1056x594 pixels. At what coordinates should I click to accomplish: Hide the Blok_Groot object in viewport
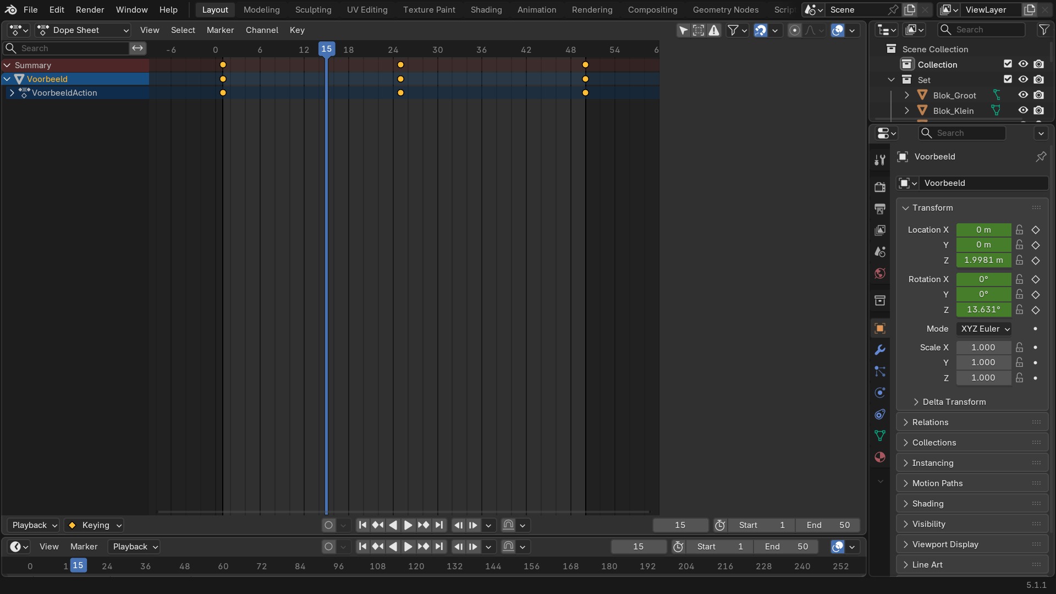point(1023,95)
